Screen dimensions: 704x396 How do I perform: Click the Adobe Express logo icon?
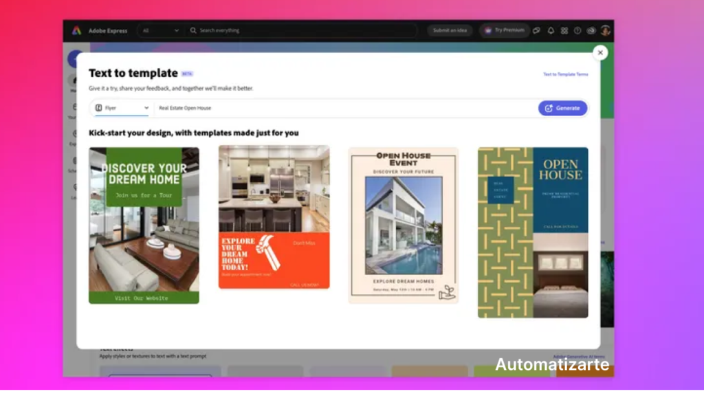tap(76, 30)
